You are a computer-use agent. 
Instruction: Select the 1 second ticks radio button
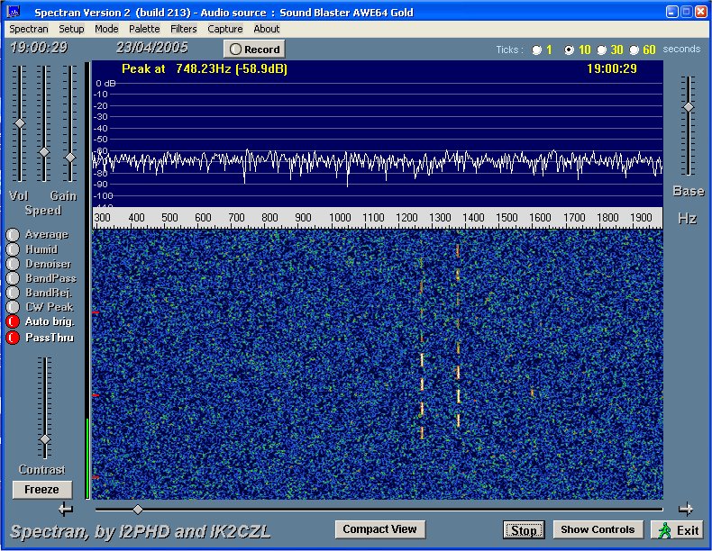537,50
